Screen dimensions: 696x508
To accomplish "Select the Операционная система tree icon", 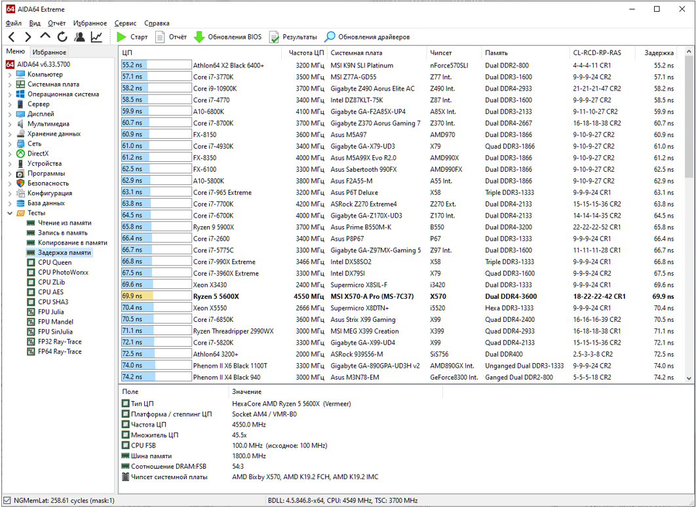I will click(x=20, y=94).
